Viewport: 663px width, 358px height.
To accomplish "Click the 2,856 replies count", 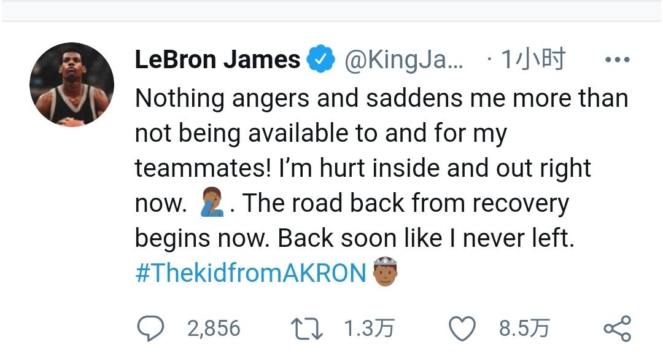I will tap(214, 329).
